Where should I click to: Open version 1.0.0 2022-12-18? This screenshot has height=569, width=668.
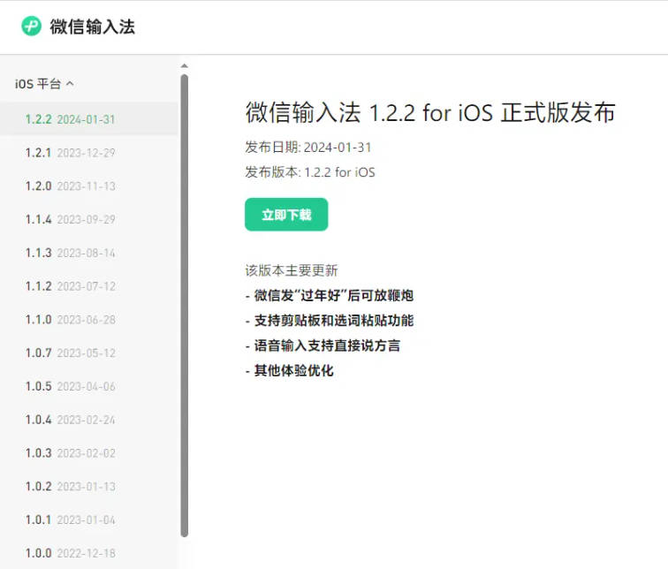coord(89,553)
